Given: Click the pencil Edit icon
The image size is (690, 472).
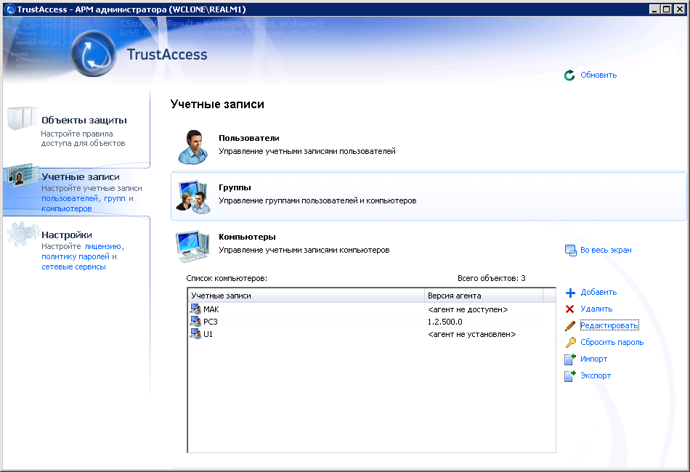Looking at the screenshot, I should click(x=570, y=325).
